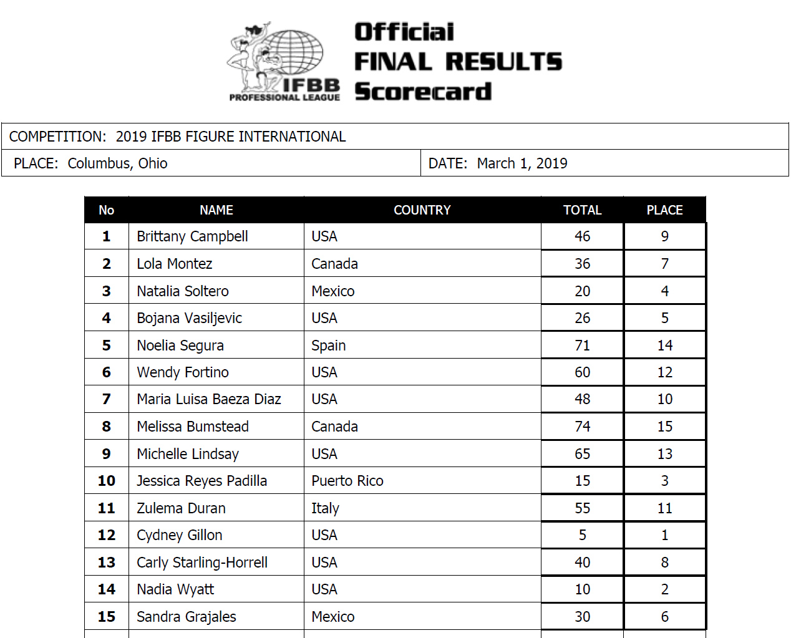Click the Official Final Results Scorecard title
The height and width of the screenshot is (638, 791).
tap(457, 62)
